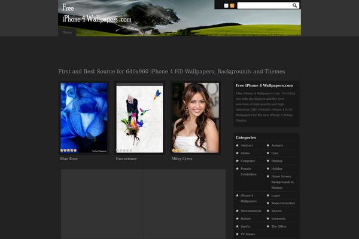Image resolution: width=359 pixels, height=239 pixels.
Task: Click the star icon beside Computer
Action: pos(237,161)
